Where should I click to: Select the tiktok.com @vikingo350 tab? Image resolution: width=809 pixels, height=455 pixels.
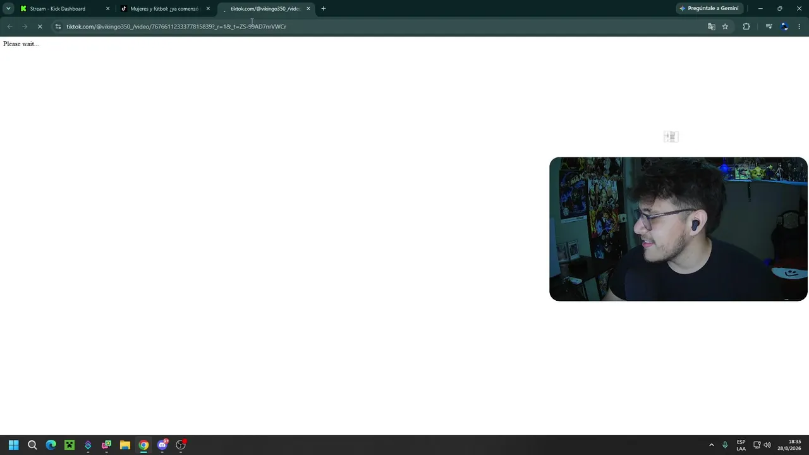click(265, 9)
